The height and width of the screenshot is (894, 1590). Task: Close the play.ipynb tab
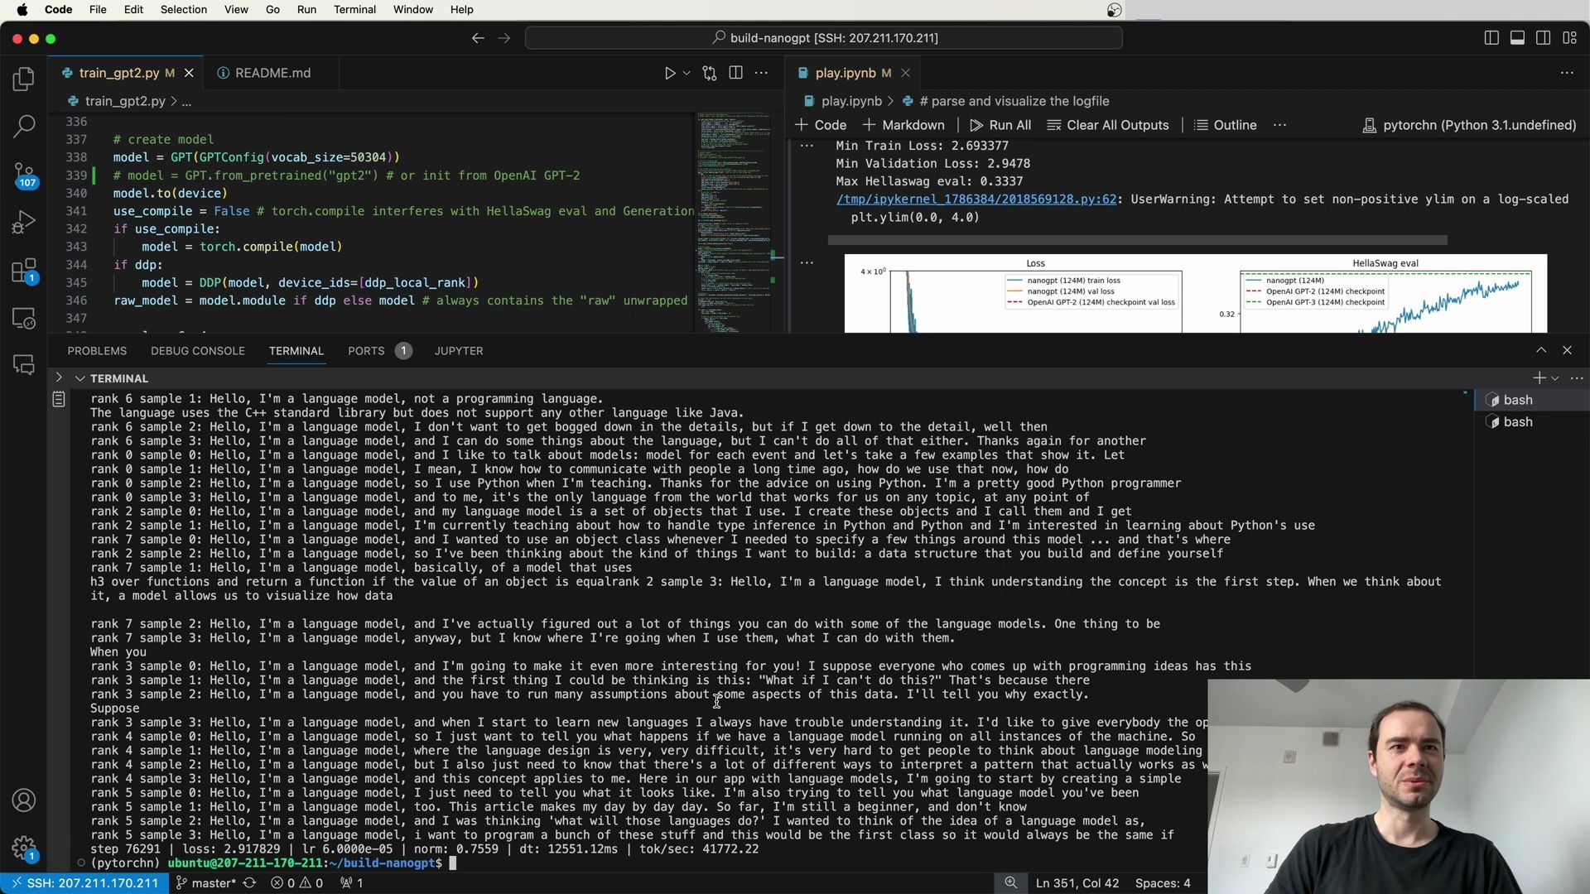pyautogui.click(x=905, y=73)
